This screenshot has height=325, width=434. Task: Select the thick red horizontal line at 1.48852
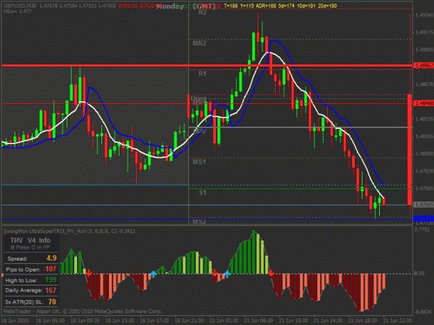pos(207,66)
